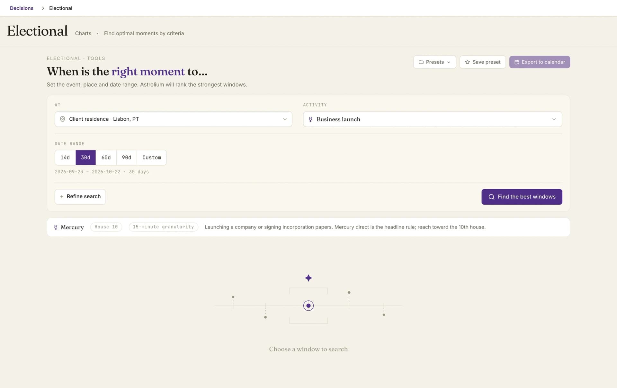Click the Charts label in header

pyautogui.click(x=83, y=33)
